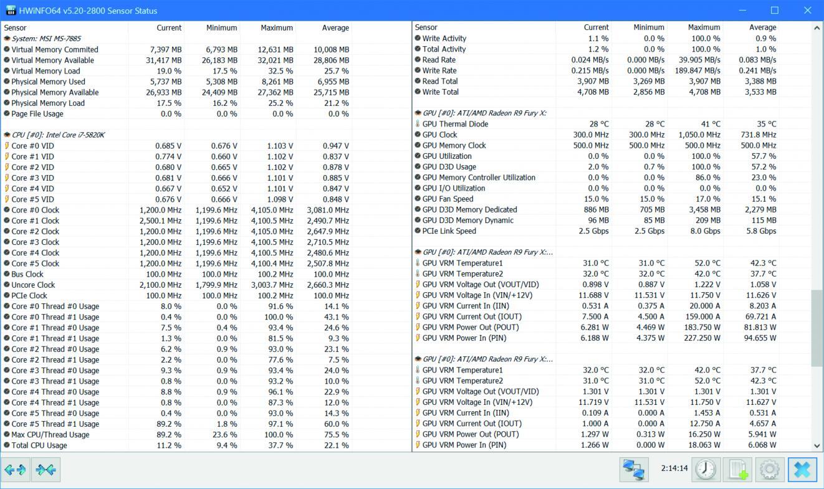
Task: Click the log file start icon
Action: click(737, 469)
